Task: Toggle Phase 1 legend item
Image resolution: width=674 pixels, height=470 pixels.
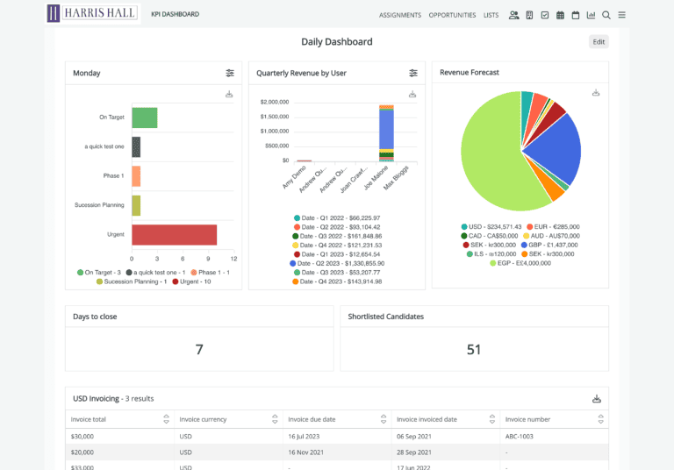Action: [x=211, y=273]
